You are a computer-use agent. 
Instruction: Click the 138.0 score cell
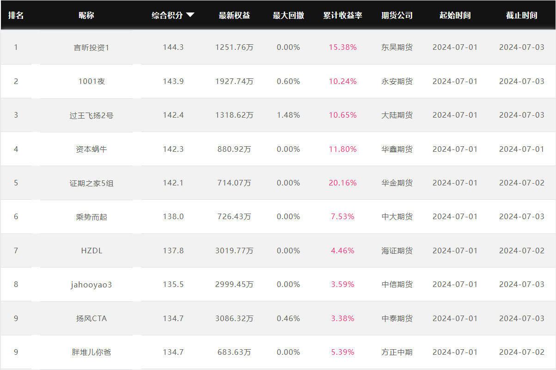pyautogui.click(x=173, y=216)
